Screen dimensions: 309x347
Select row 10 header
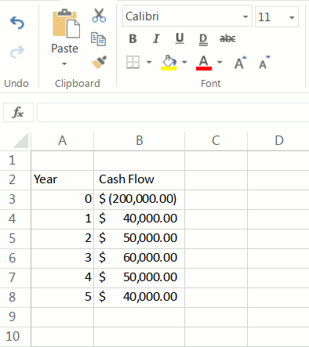point(15,337)
